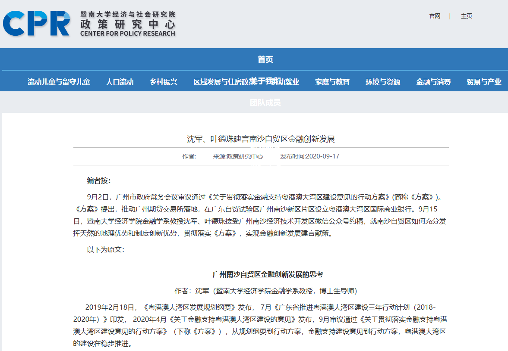The image size is (508, 351).
Task: Open the 关于我们 menu entry
Action: point(265,81)
